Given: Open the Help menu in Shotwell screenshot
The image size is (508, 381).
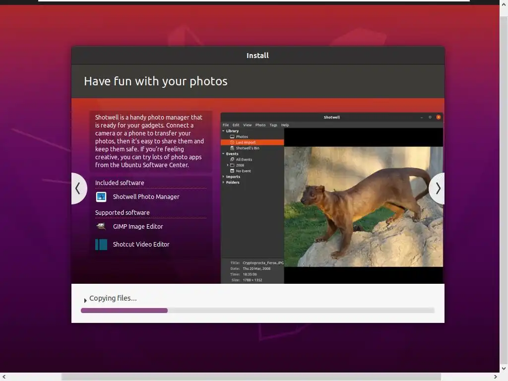Looking at the screenshot, I should tap(285, 125).
